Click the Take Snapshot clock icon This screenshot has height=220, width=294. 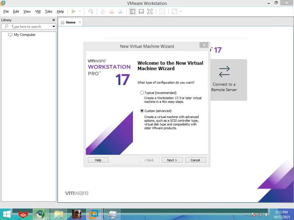[103, 11]
